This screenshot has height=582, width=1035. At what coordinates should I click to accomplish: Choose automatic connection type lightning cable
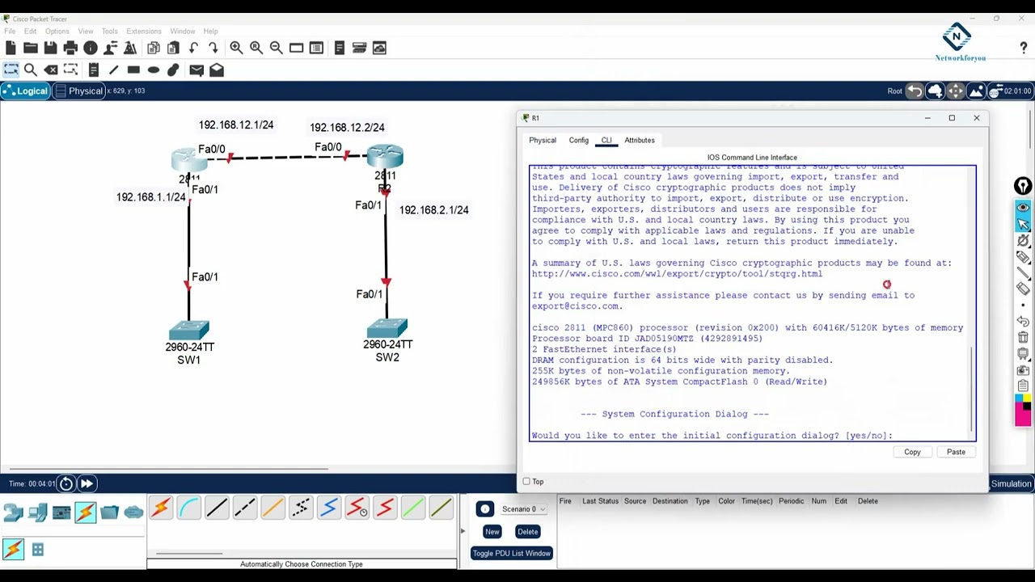(160, 508)
